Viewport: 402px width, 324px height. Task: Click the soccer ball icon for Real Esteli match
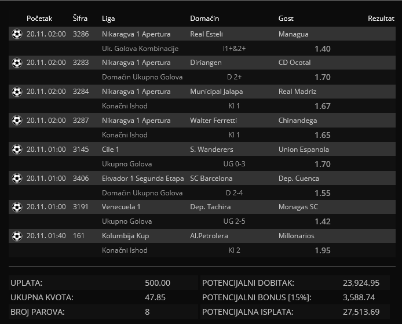tap(17, 34)
